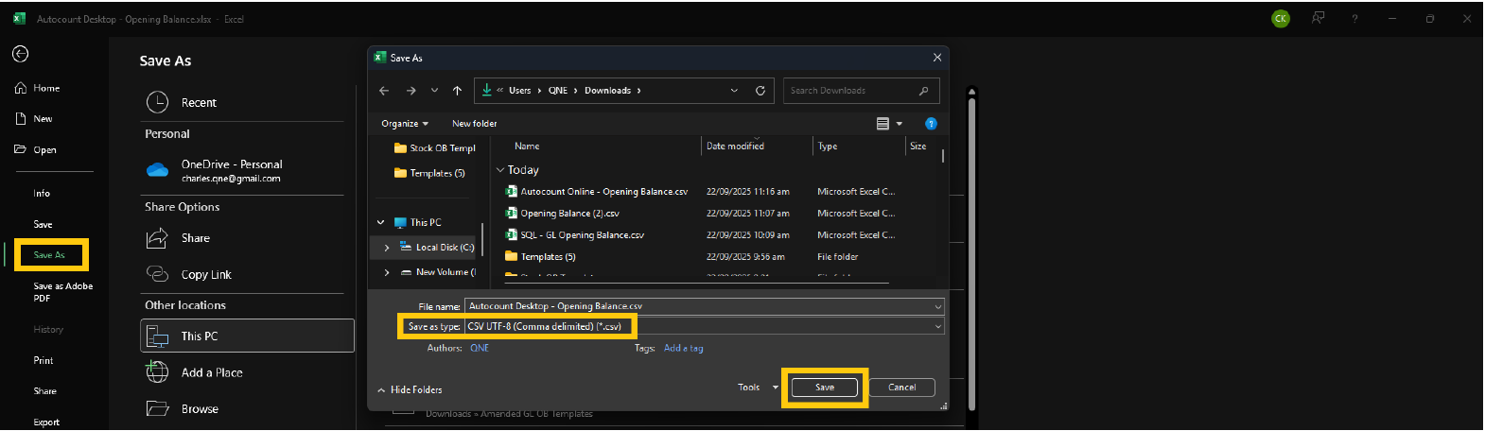Select Save as Adobe PDF
The height and width of the screenshot is (431, 1485).
tap(62, 292)
